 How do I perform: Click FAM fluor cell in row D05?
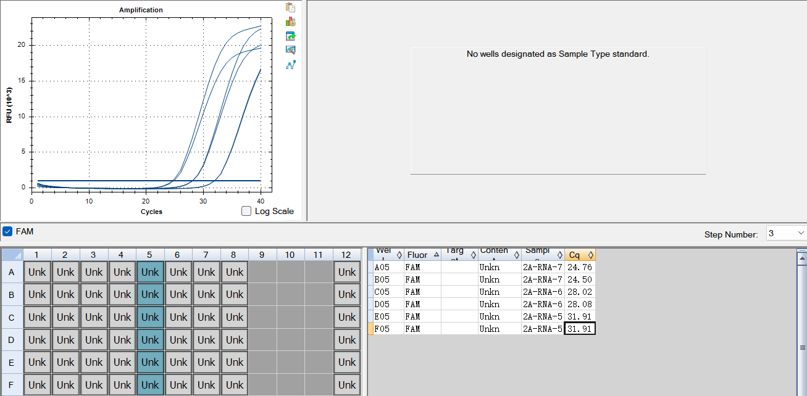422,304
